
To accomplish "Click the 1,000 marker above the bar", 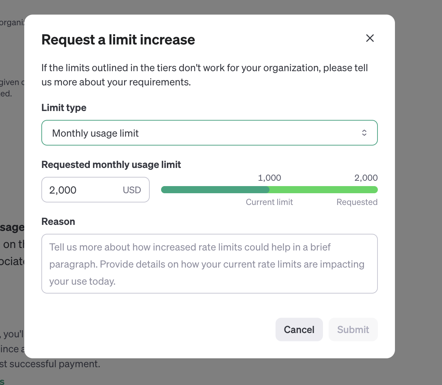I will [269, 178].
